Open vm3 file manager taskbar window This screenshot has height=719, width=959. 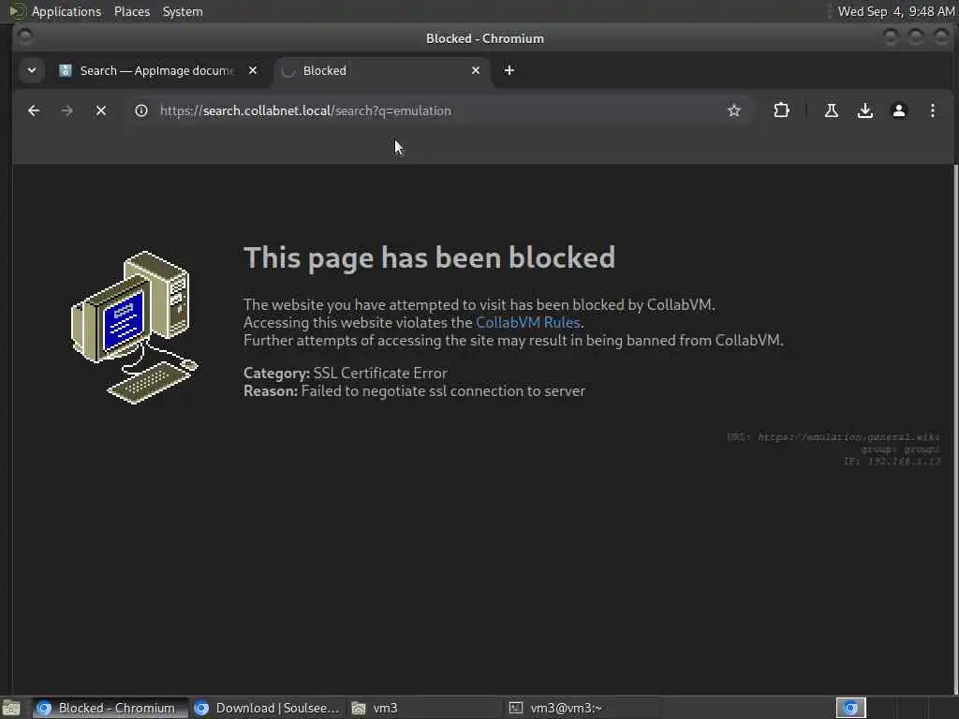pos(425,708)
